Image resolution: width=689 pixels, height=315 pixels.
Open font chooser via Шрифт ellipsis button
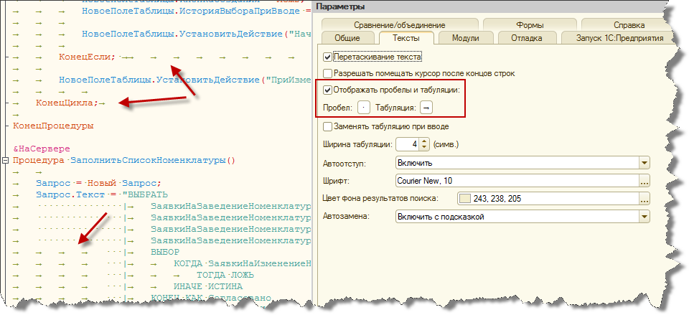pos(645,181)
